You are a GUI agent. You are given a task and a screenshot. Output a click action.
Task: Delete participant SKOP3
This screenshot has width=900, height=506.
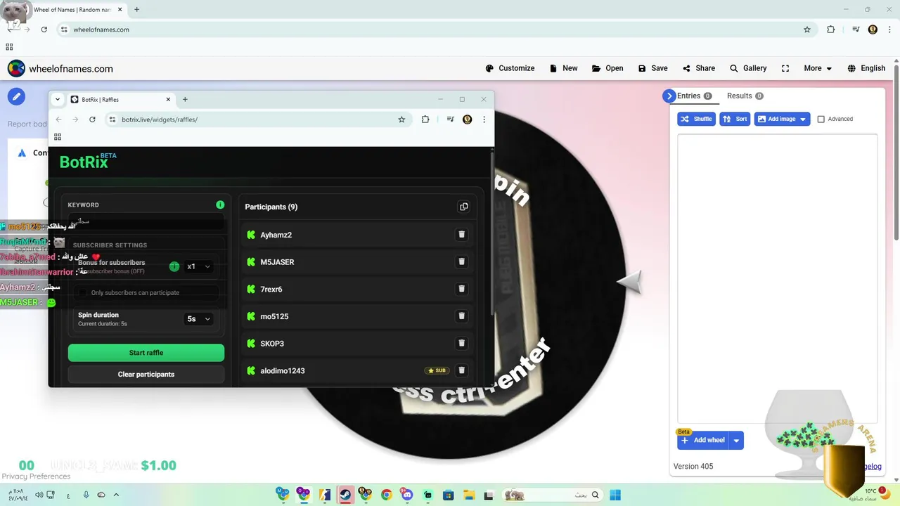click(461, 343)
